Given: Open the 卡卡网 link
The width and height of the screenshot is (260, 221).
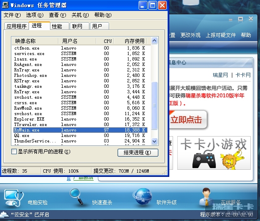Looking at the screenshot, I should coord(243,75).
